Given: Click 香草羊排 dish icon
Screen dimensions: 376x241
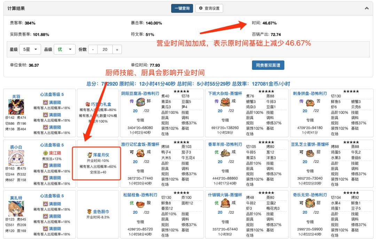Looking at the screenshot, I should (225, 153).
